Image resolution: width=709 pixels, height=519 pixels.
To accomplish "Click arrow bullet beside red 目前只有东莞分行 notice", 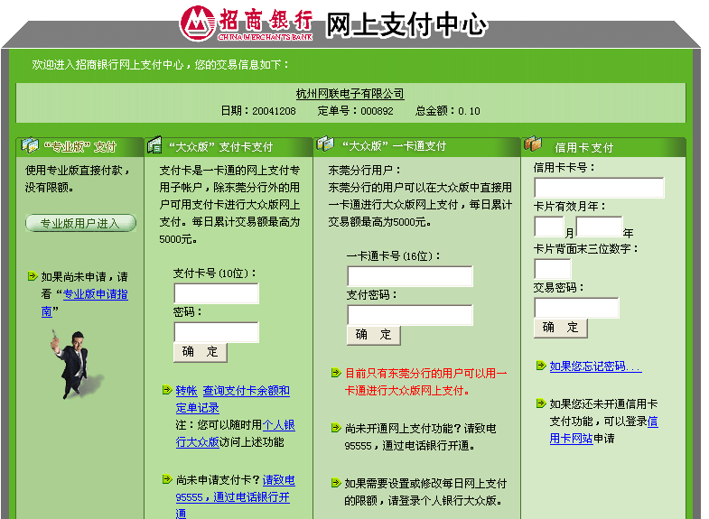I will pyautogui.click(x=336, y=373).
